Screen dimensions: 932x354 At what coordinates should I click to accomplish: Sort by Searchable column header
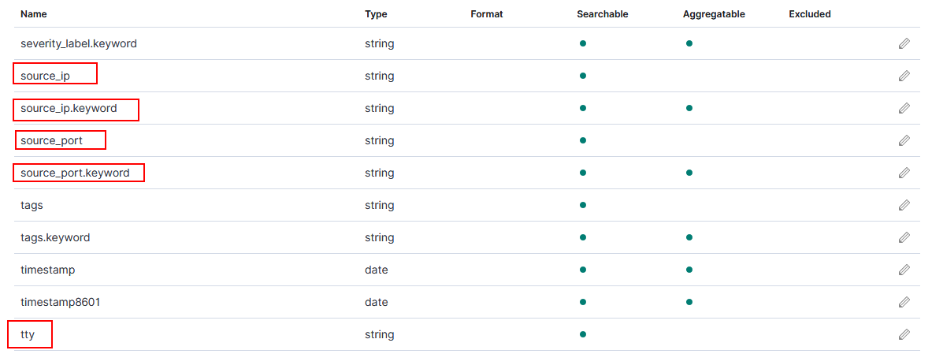coord(602,14)
